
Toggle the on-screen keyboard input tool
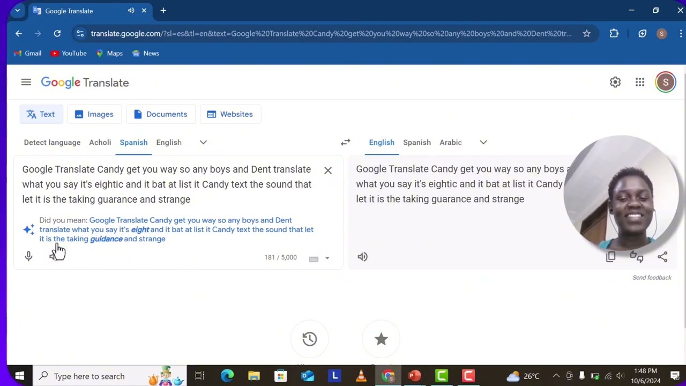[314, 258]
